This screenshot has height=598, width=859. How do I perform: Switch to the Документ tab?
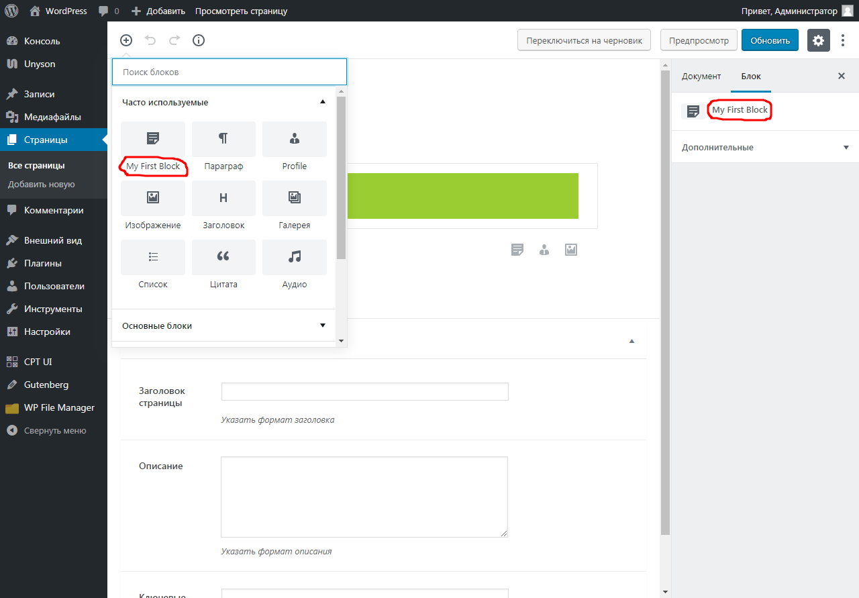pyautogui.click(x=701, y=76)
